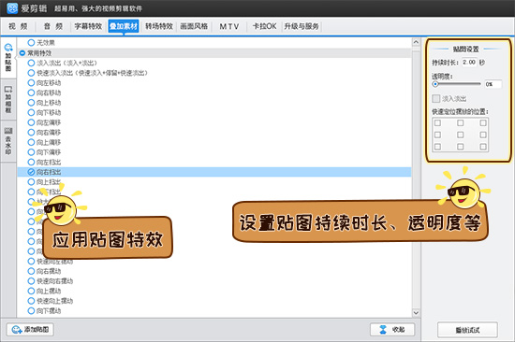515x342 pixels.
Task: Click the 收起 collapse button
Action: click(x=392, y=330)
